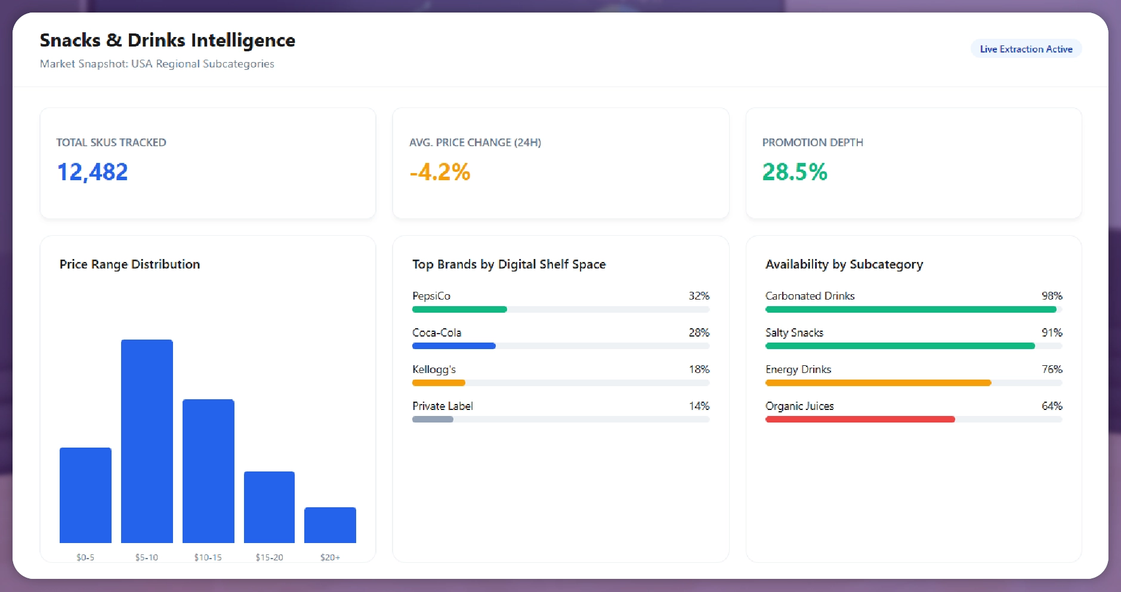This screenshot has height=592, width=1121.
Task: Select the Salty Snacks availability bar
Action: (900, 346)
